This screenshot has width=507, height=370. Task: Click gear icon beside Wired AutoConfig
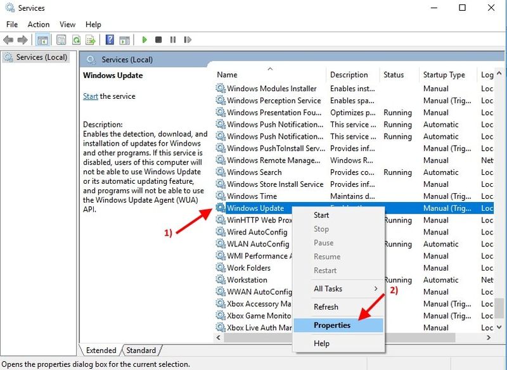pyautogui.click(x=221, y=232)
